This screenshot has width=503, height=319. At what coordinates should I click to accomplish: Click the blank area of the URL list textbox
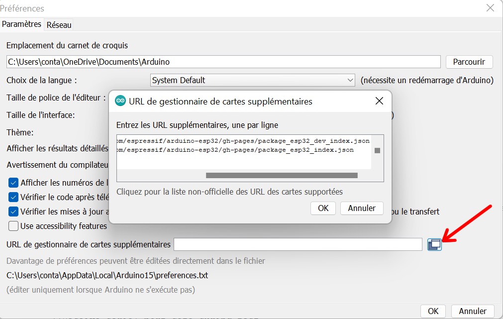(x=244, y=162)
